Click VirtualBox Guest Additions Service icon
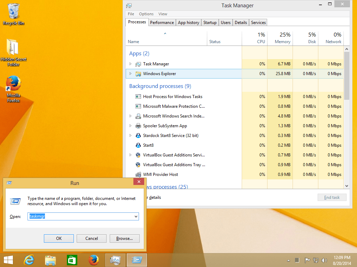The image size is (357, 267). (138, 155)
